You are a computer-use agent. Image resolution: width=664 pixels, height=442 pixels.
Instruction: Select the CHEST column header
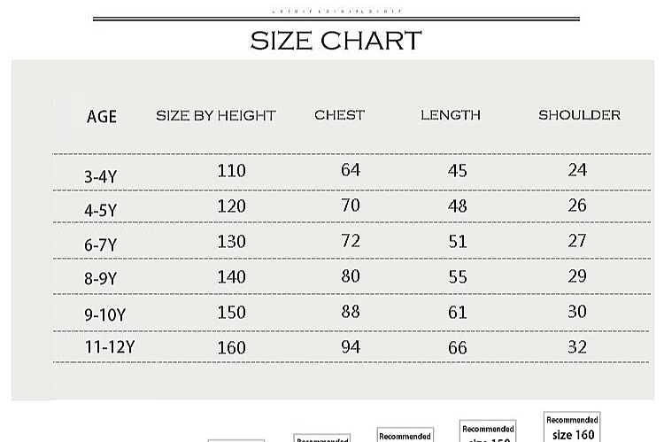pyautogui.click(x=339, y=115)
